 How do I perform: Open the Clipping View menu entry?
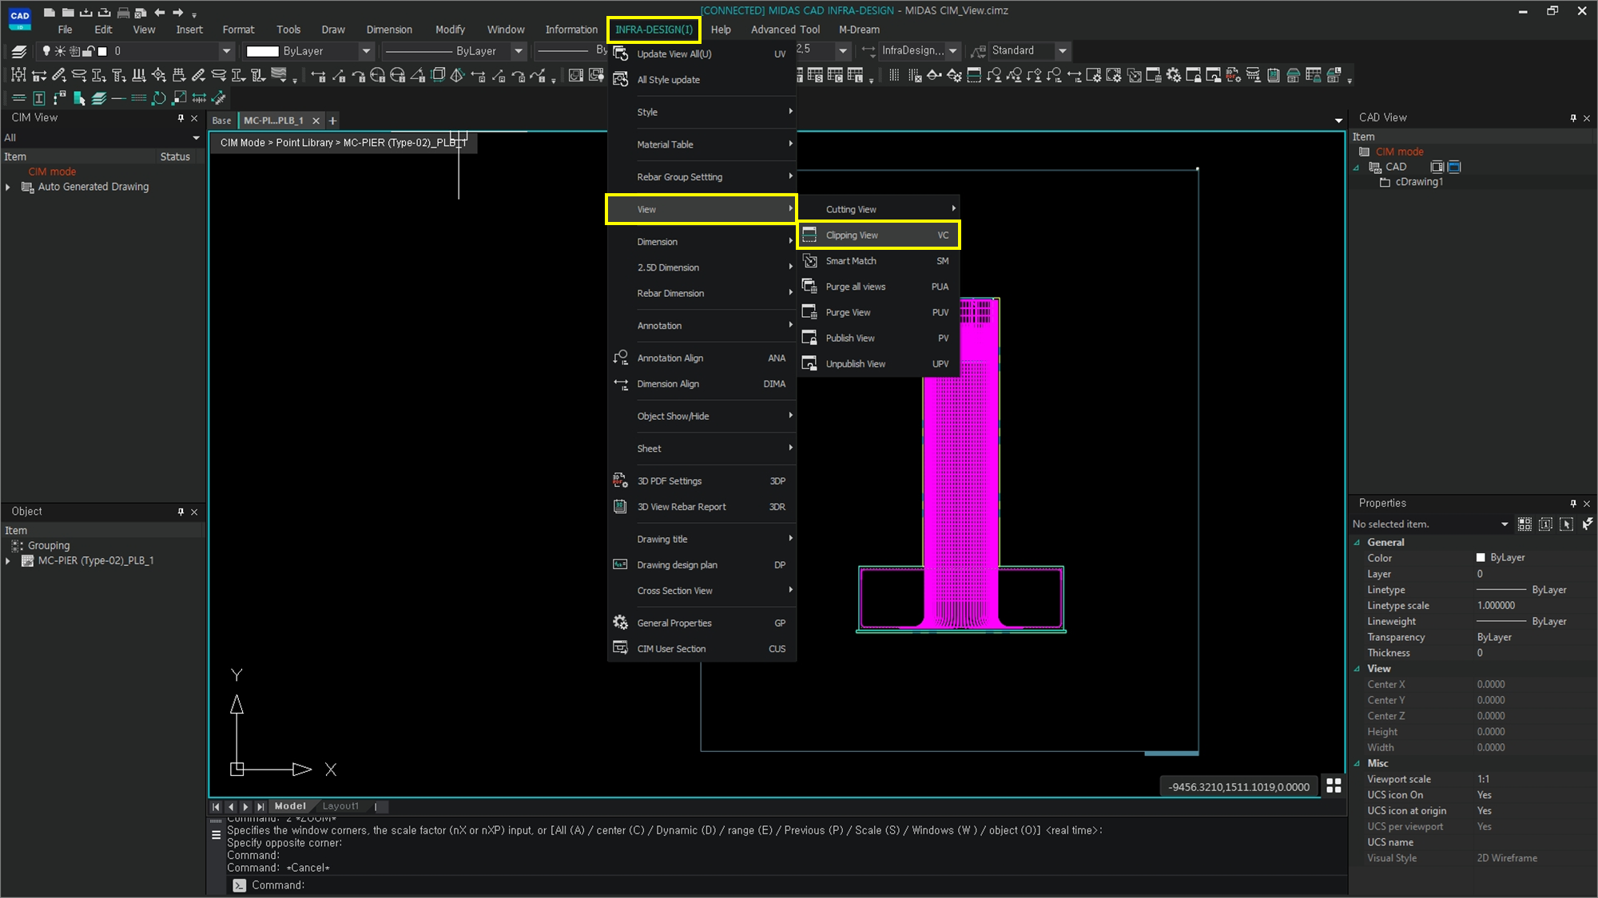[x=879, y=235]
